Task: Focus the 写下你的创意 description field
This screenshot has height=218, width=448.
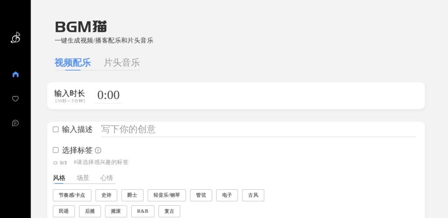Action: pyautogui.click(x=258, y=129)
